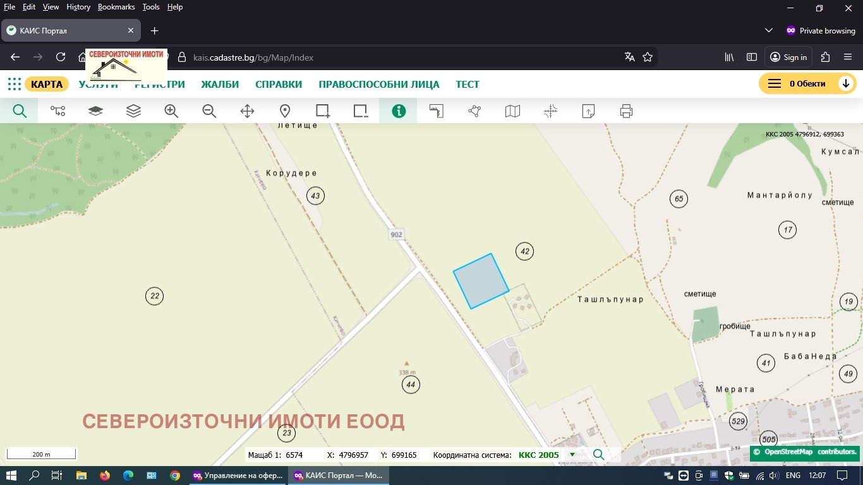Select the pan map tool
863x485 pixels.
246,111
